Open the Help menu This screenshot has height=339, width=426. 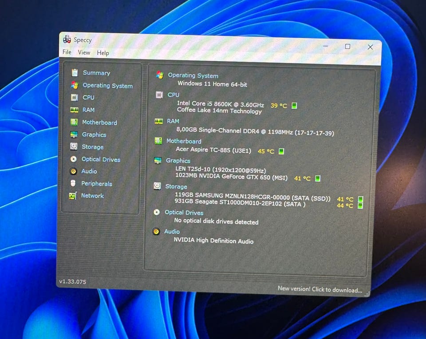pos(103,53)
